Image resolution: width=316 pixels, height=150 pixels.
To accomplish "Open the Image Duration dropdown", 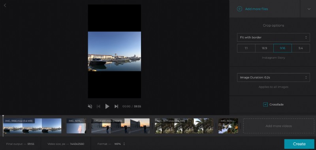I will coord(273,77).
